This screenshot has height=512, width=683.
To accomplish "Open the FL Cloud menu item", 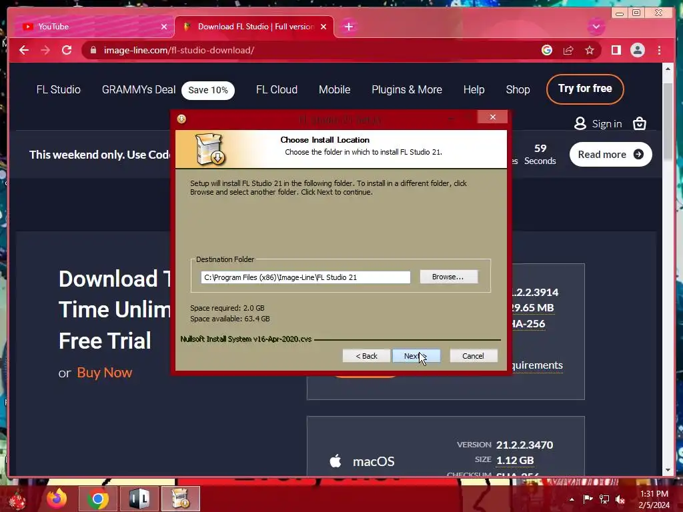I will (277, 90).
